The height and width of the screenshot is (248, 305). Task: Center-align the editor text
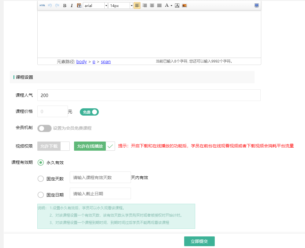152,5
